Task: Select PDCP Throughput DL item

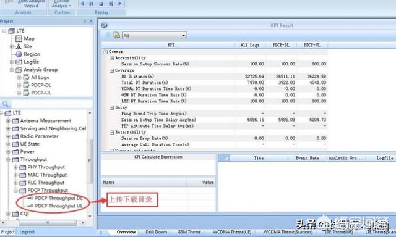Action: click(x=59, y=198)
